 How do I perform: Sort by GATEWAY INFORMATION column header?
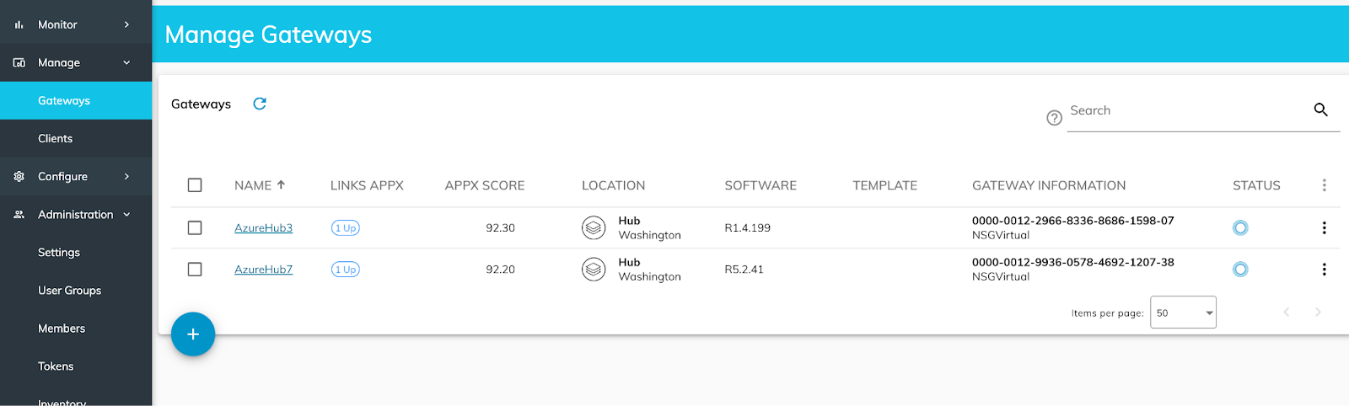tap(1049, 185)
